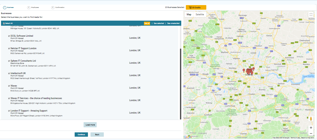Viewport: 317px width, 140px height.
Task: Click location pin icon beside 145-157 St John St
Action: (x=11, y=66)
